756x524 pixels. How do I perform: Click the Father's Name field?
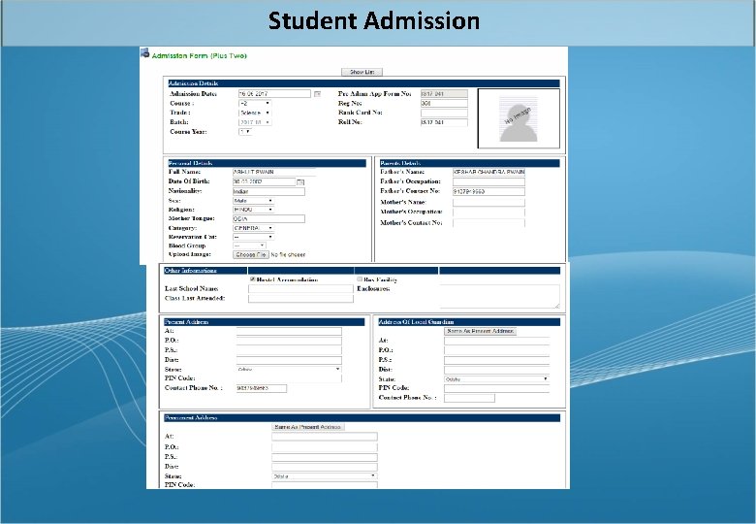pyautogui.click(x=488, y=172)
